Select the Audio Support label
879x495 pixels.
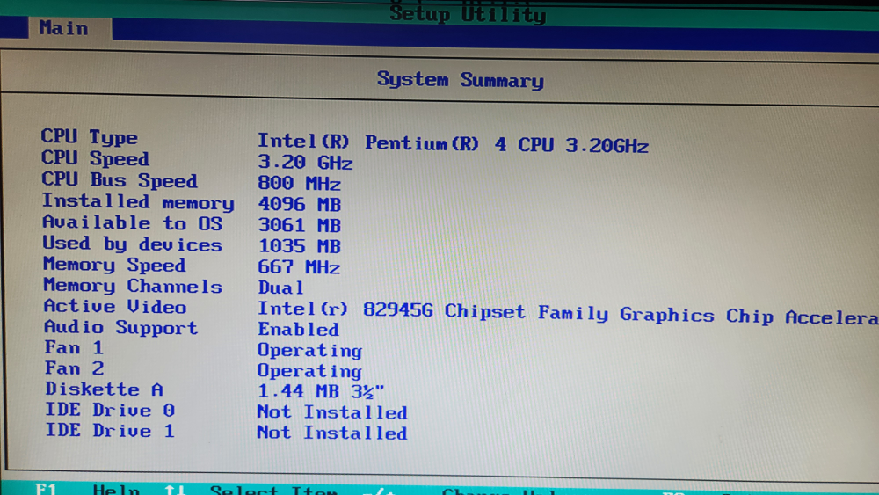point(120,327)
